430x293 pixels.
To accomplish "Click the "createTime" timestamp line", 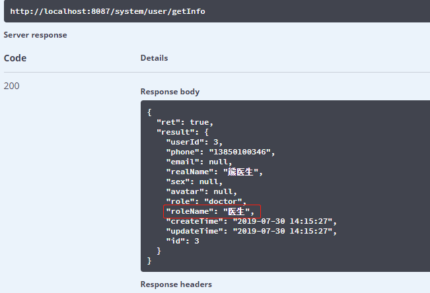I will 252,221.
